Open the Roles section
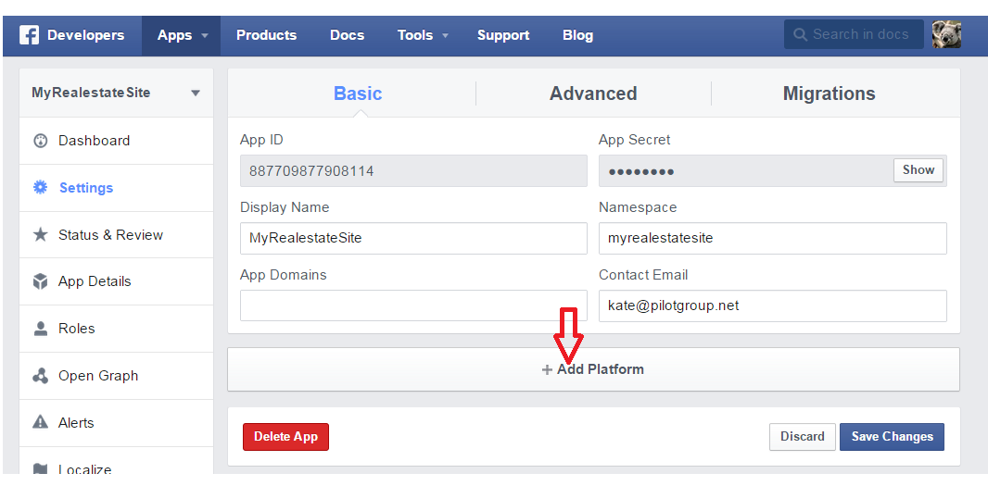 point(117,329)
